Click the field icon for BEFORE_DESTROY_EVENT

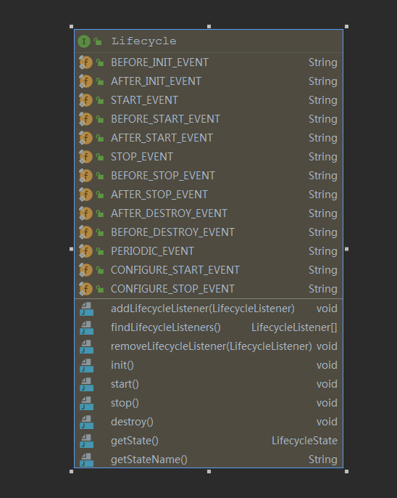click(85, 232)
